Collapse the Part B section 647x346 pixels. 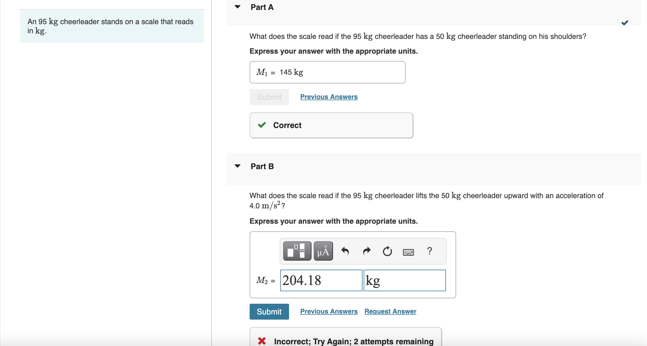237,166
